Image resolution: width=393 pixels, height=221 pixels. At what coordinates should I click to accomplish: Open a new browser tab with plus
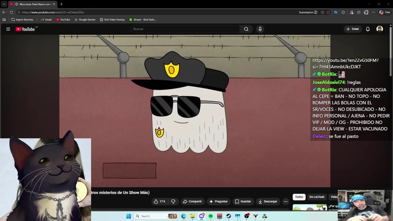pos(61,4)
